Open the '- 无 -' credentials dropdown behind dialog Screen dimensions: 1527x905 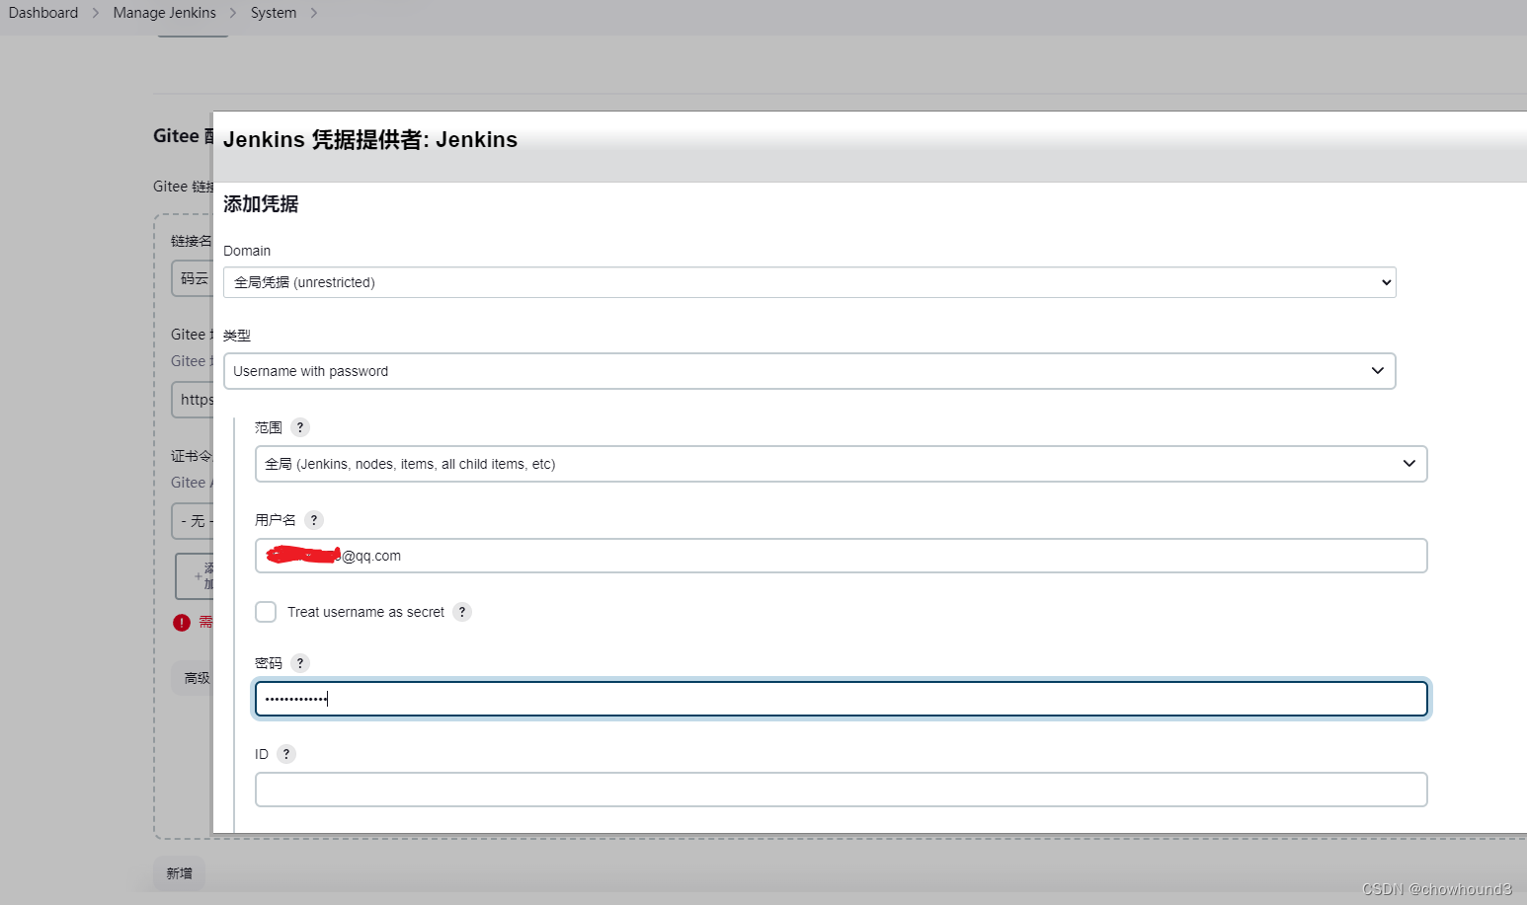(x=193, y=521)
